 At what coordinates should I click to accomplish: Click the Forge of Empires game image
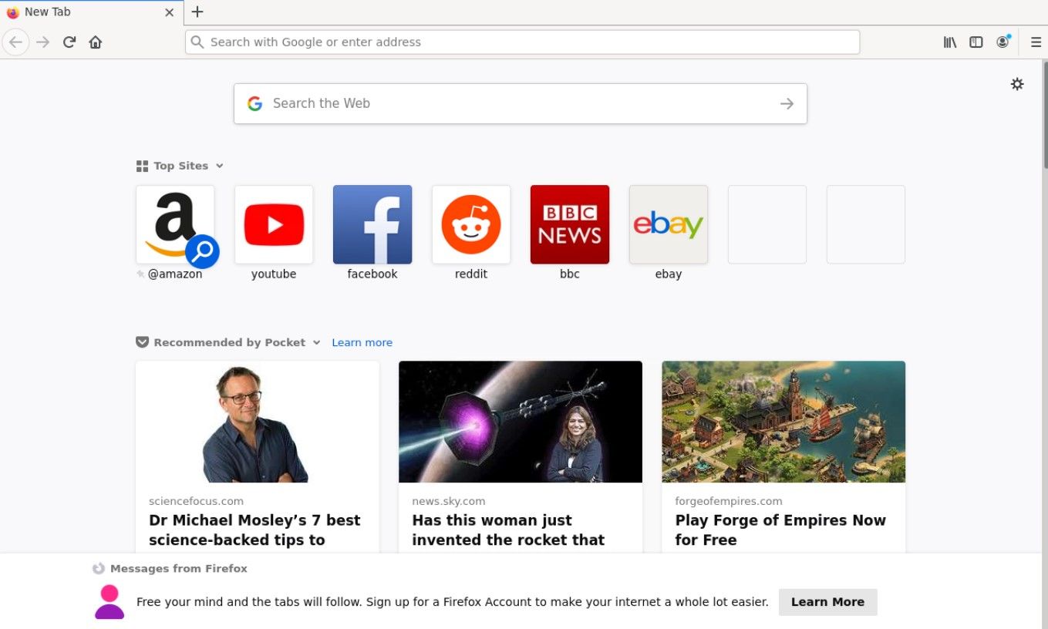coord(783,422)
